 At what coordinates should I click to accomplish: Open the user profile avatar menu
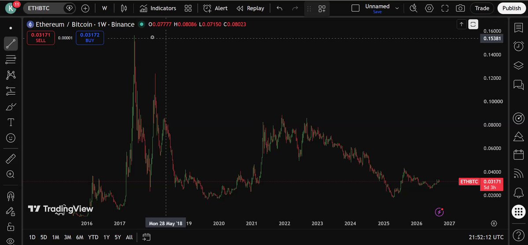pos(11,8)
